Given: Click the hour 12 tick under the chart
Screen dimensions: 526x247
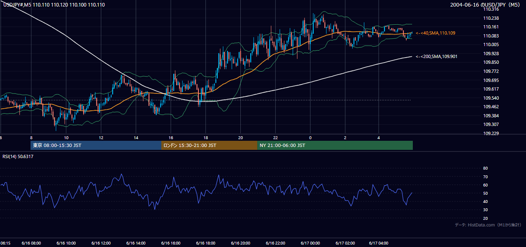Looking at the screenshot, I should [101, 137].
